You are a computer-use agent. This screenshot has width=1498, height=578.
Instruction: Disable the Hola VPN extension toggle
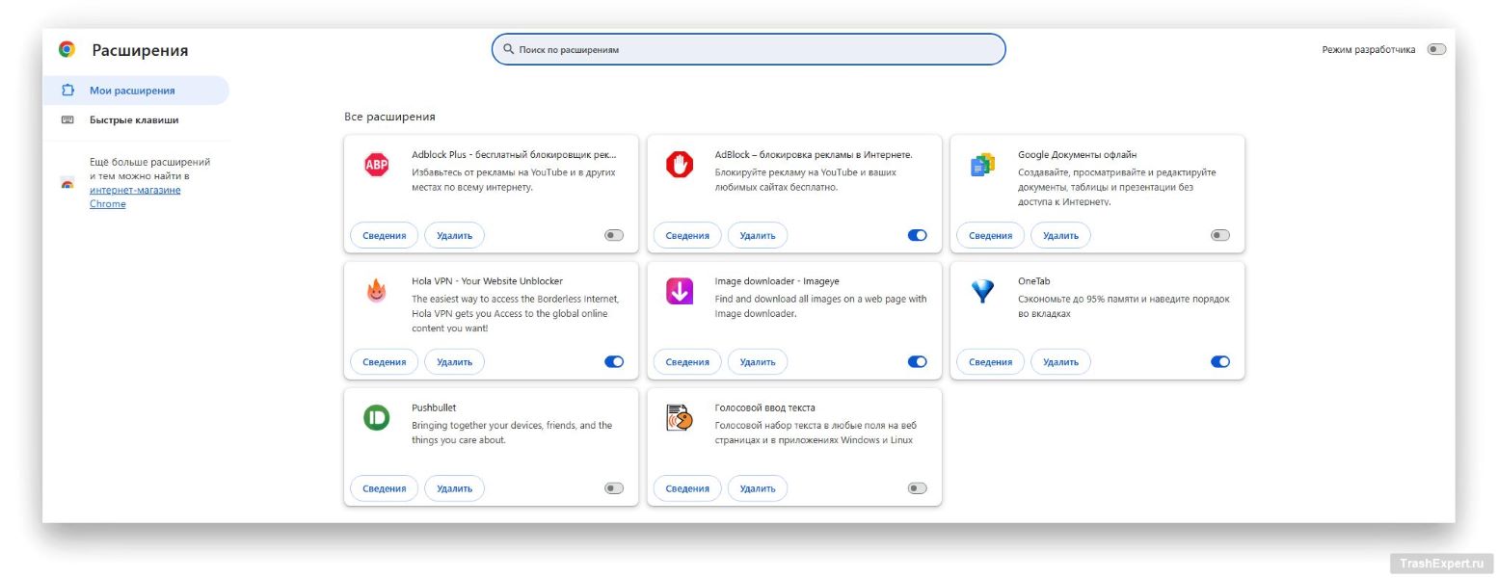point(614,361)
